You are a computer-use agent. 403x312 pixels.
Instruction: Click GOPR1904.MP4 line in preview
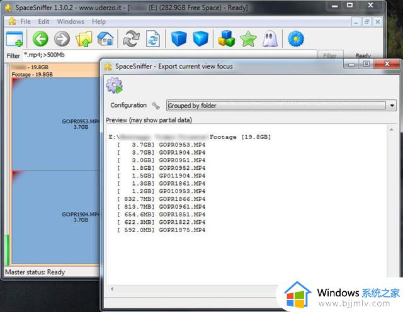pyautogui.click(x=161, y=152)
